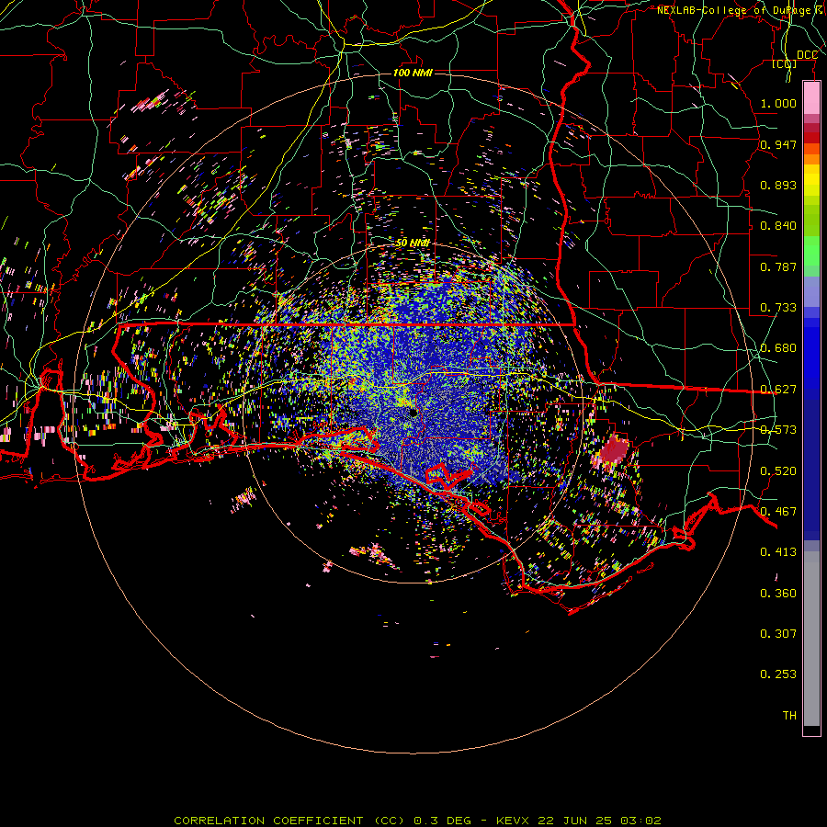Click the pink color band at the top of the scale

click(x=811, y=98)
